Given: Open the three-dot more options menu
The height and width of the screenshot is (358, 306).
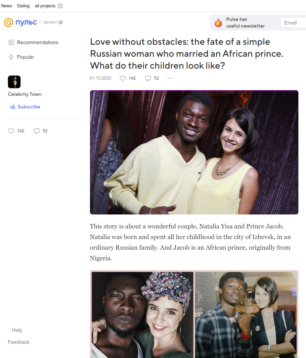Looking at the screenshot, I should coord(170,78).
